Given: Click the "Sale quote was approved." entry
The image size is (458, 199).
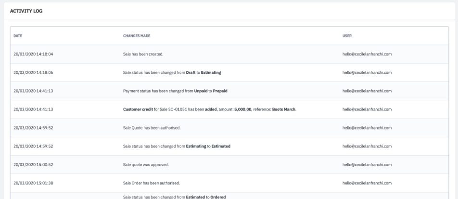Looking at the screenshot, I should pyautogui.click(x=146, y=164).
